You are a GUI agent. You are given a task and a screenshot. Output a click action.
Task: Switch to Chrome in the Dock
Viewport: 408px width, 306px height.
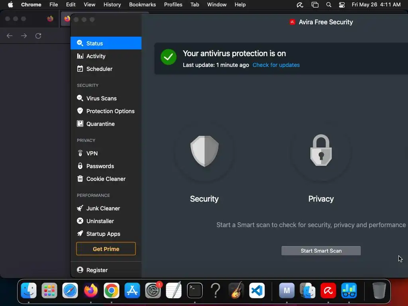pyautogui.click(x=112, y=290)
